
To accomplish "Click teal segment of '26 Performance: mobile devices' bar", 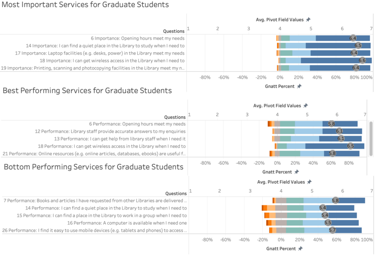I will [x=295, y=230].
